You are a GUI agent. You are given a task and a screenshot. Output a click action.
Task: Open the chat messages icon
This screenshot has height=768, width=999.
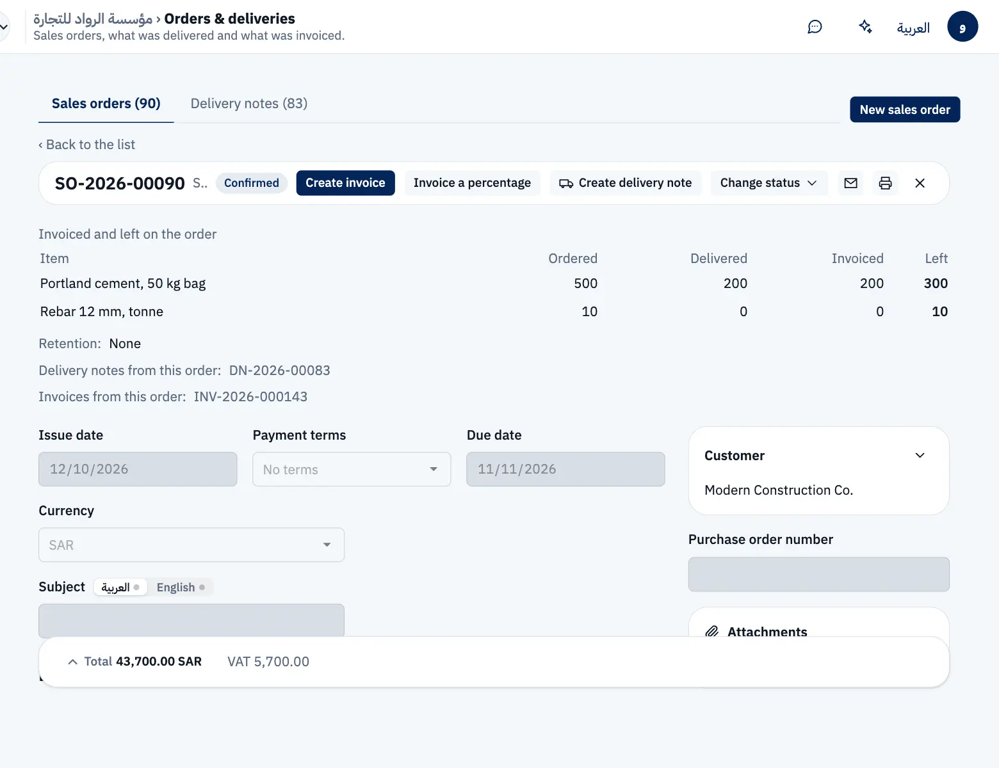coord(815,27)
